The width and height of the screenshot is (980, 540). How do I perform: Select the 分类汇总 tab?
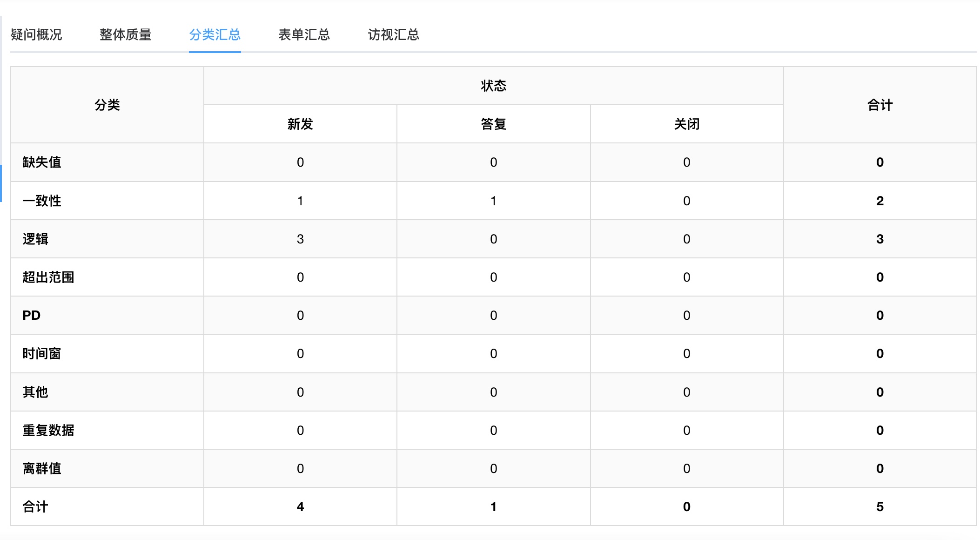(215, 35)
